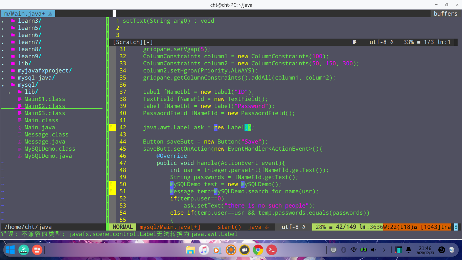Collapse the mysql/ directory node
462x260 pixels.
coord(27,85)
